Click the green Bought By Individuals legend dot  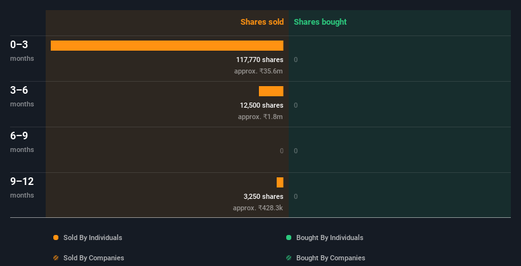[x=289, y=237]
